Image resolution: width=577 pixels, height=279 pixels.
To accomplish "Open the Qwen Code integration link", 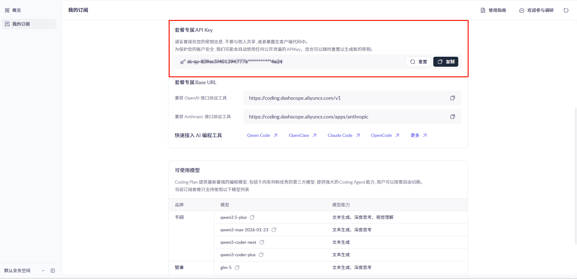I will (262, 135).
